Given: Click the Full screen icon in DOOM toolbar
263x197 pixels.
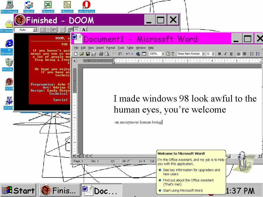Looking at the screenshot, I should tap(62, 30).
